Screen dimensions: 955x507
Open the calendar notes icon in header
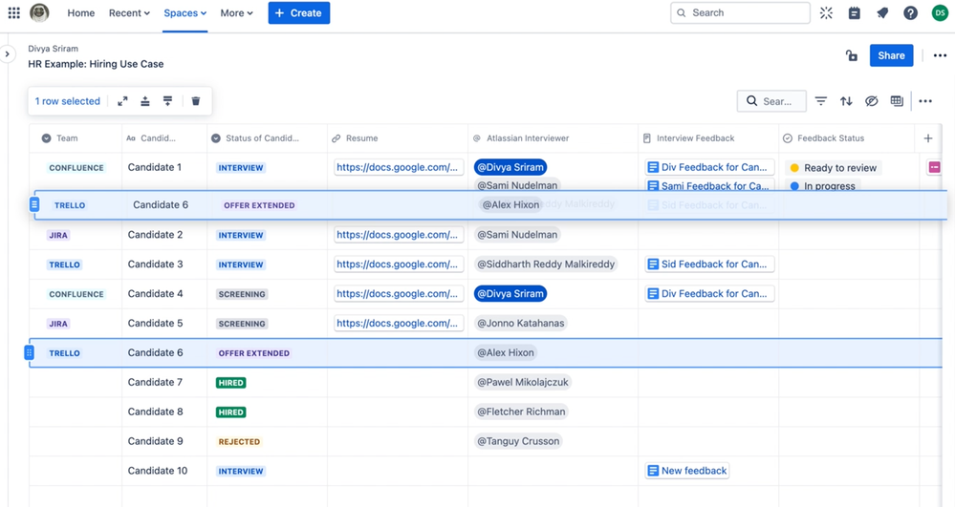[855, 12]
